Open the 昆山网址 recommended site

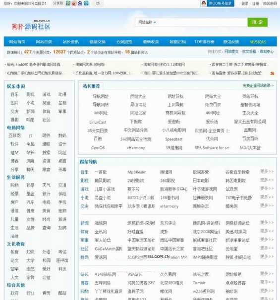click(x=138, y=105)
